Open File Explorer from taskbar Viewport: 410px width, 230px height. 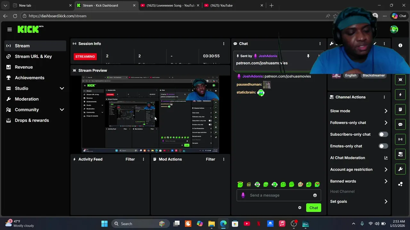coord(211,224)
